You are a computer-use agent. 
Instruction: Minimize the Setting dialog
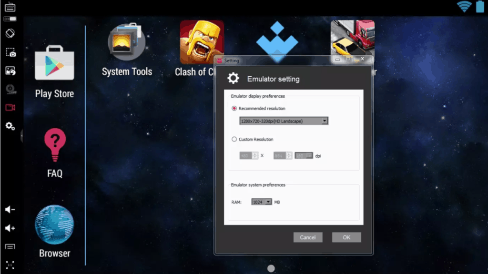(337, 59)
